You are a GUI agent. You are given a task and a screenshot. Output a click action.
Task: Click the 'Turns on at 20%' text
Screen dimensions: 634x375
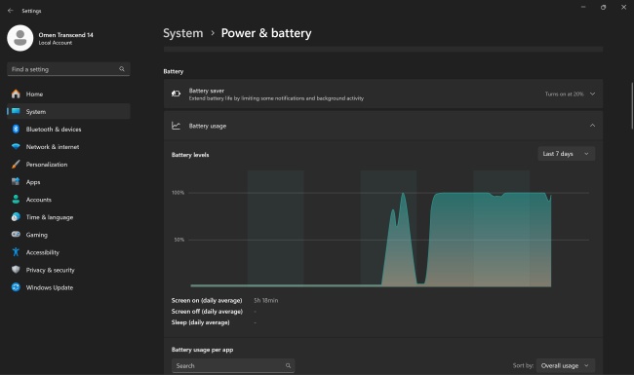click(x=564, y=94)
